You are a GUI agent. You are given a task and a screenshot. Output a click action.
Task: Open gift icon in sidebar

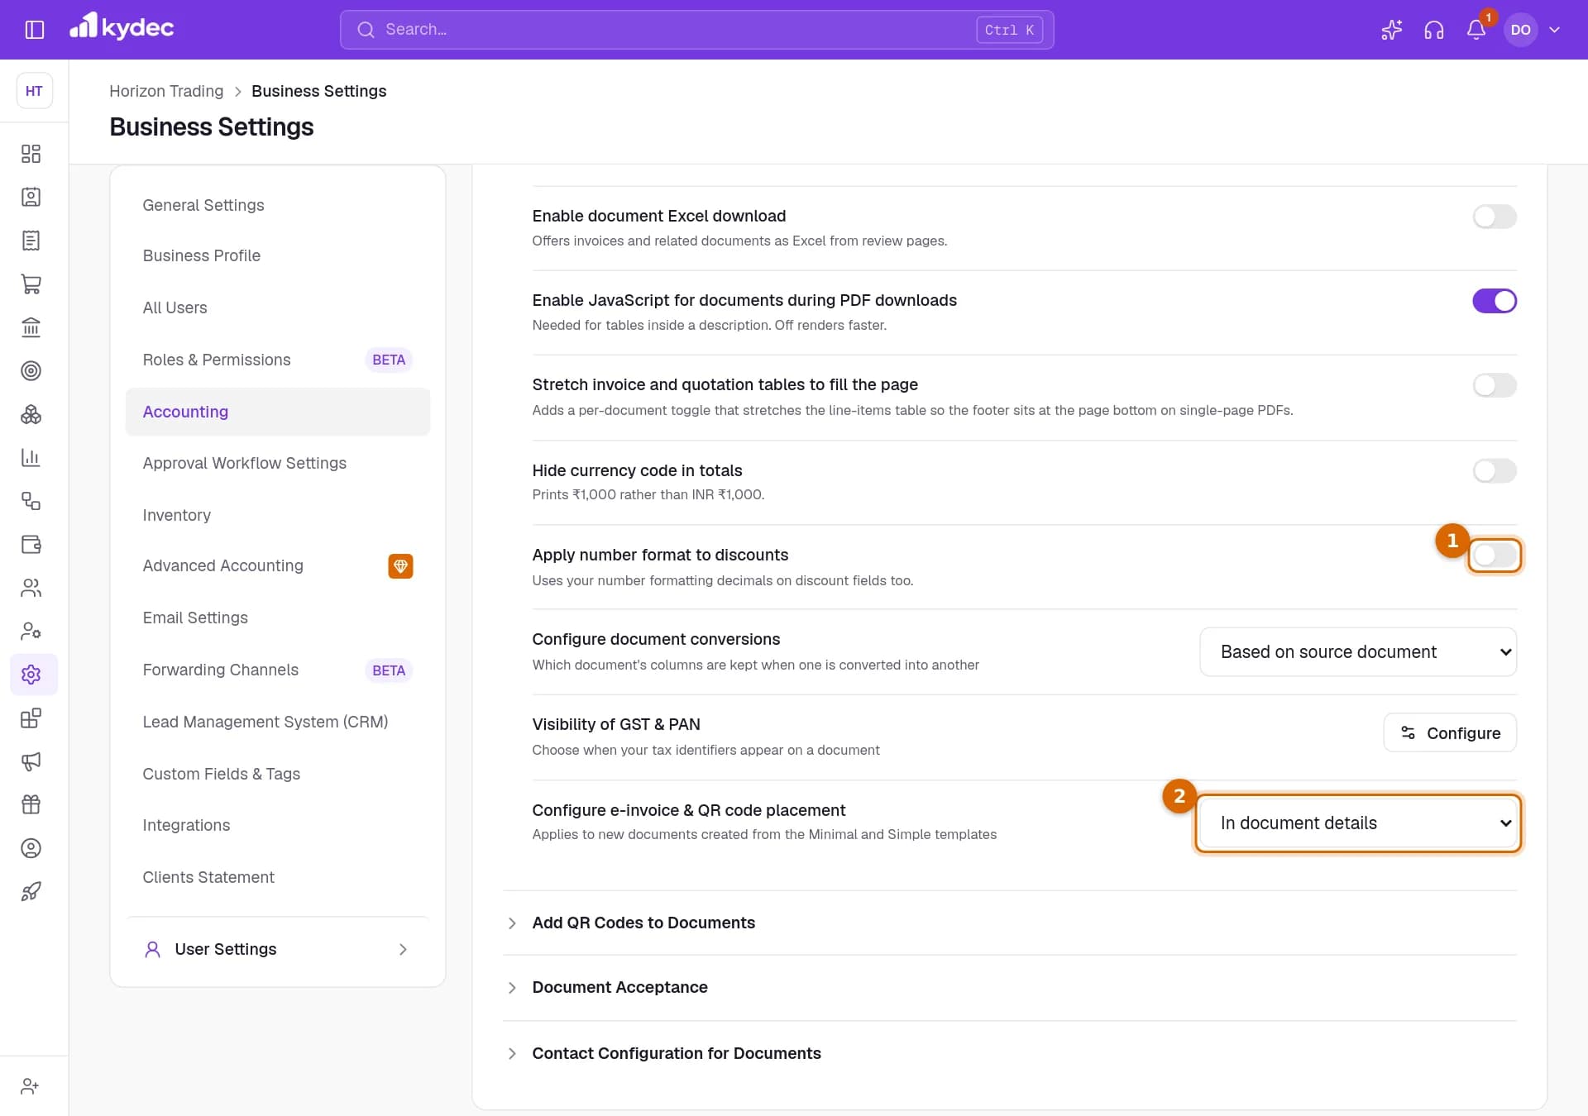pos(31,804)
